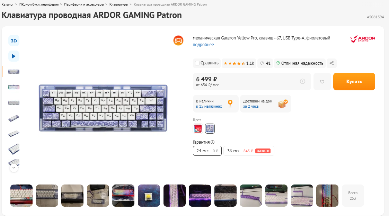
Task: Click the orange gamepad category icon
Action: [178, 40]
